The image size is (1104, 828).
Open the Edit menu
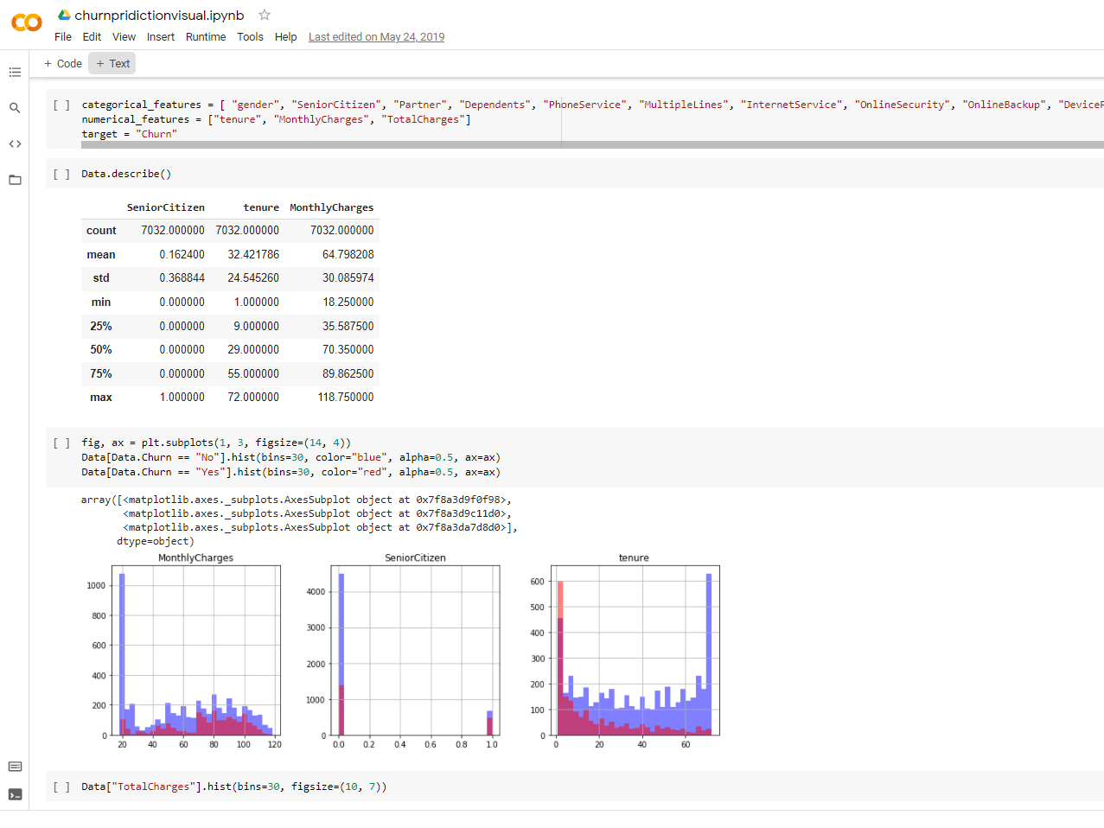(92, 37)
